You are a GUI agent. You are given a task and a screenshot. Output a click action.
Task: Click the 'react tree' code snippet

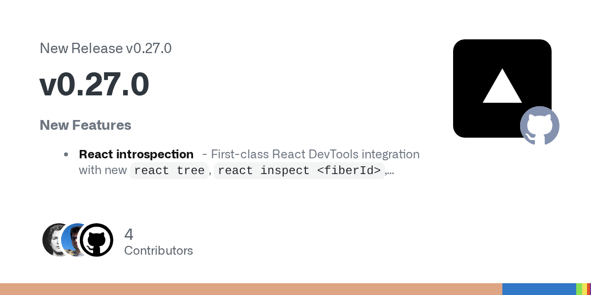click(x=169, y=171)
